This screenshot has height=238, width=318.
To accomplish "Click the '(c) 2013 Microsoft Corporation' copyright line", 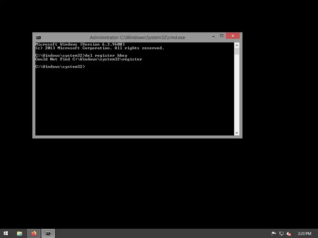I will pyautogui.click(x=100, y=48).
